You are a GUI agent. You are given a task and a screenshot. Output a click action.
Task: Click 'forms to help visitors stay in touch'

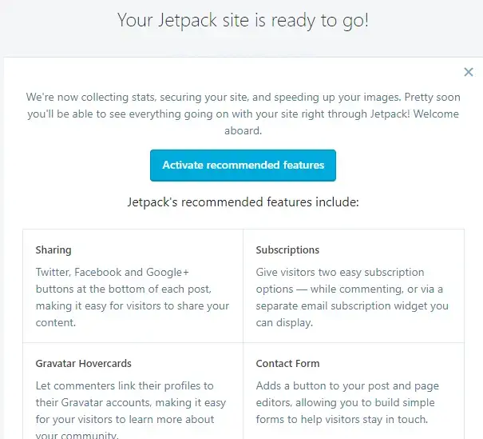(x=342, y=420)
